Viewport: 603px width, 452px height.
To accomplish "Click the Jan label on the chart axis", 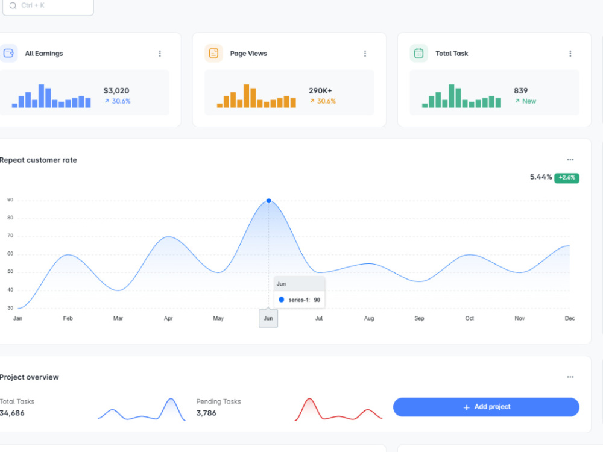I will 17,318.
